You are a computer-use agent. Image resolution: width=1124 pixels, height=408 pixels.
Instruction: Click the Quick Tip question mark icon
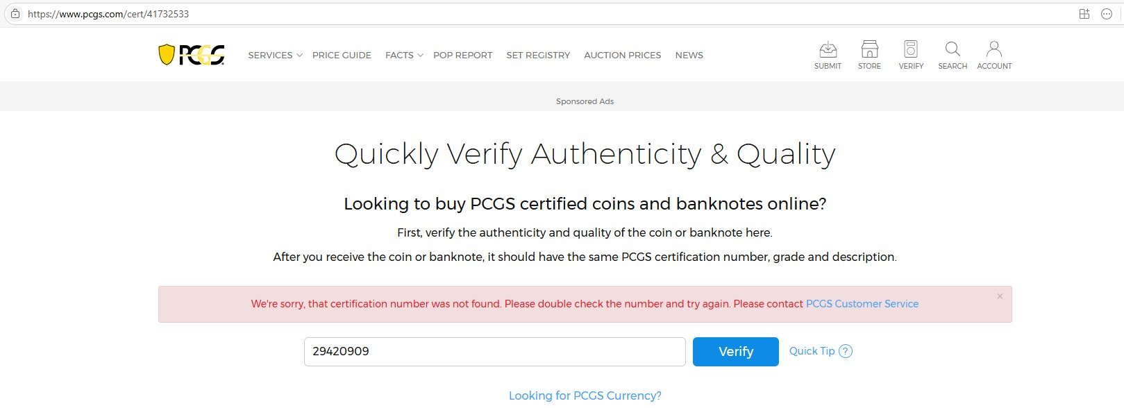pyautogui.click(x=846, y=351)
